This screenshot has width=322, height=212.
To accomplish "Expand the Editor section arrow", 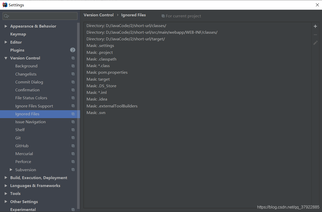I will pyautogui.click(x=6, y=42).
